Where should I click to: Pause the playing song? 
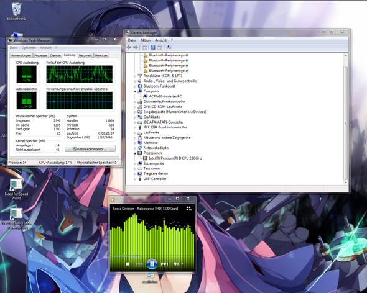click(152, 264)
